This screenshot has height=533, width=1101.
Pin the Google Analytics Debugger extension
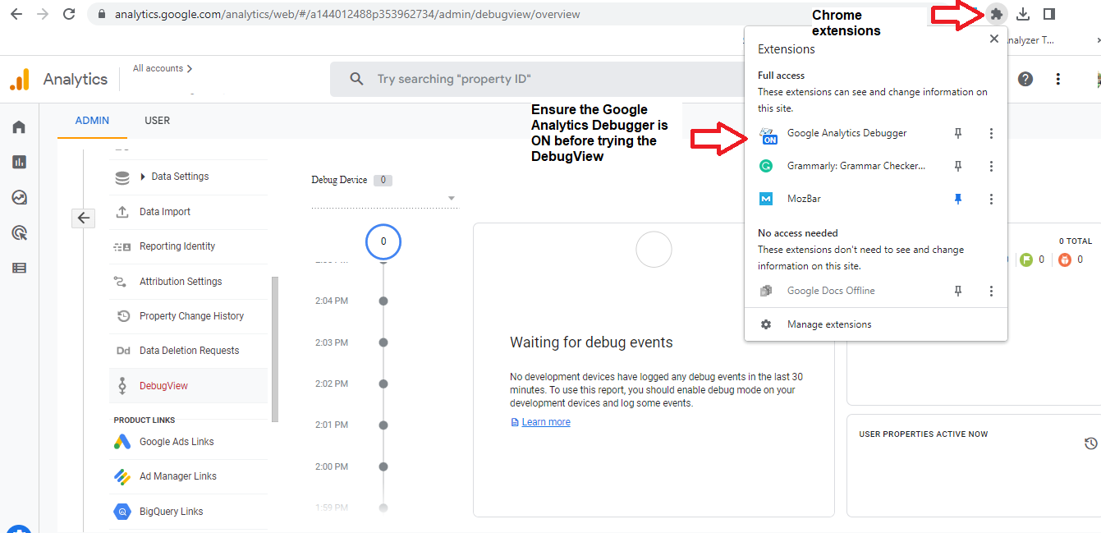(957, 133)
